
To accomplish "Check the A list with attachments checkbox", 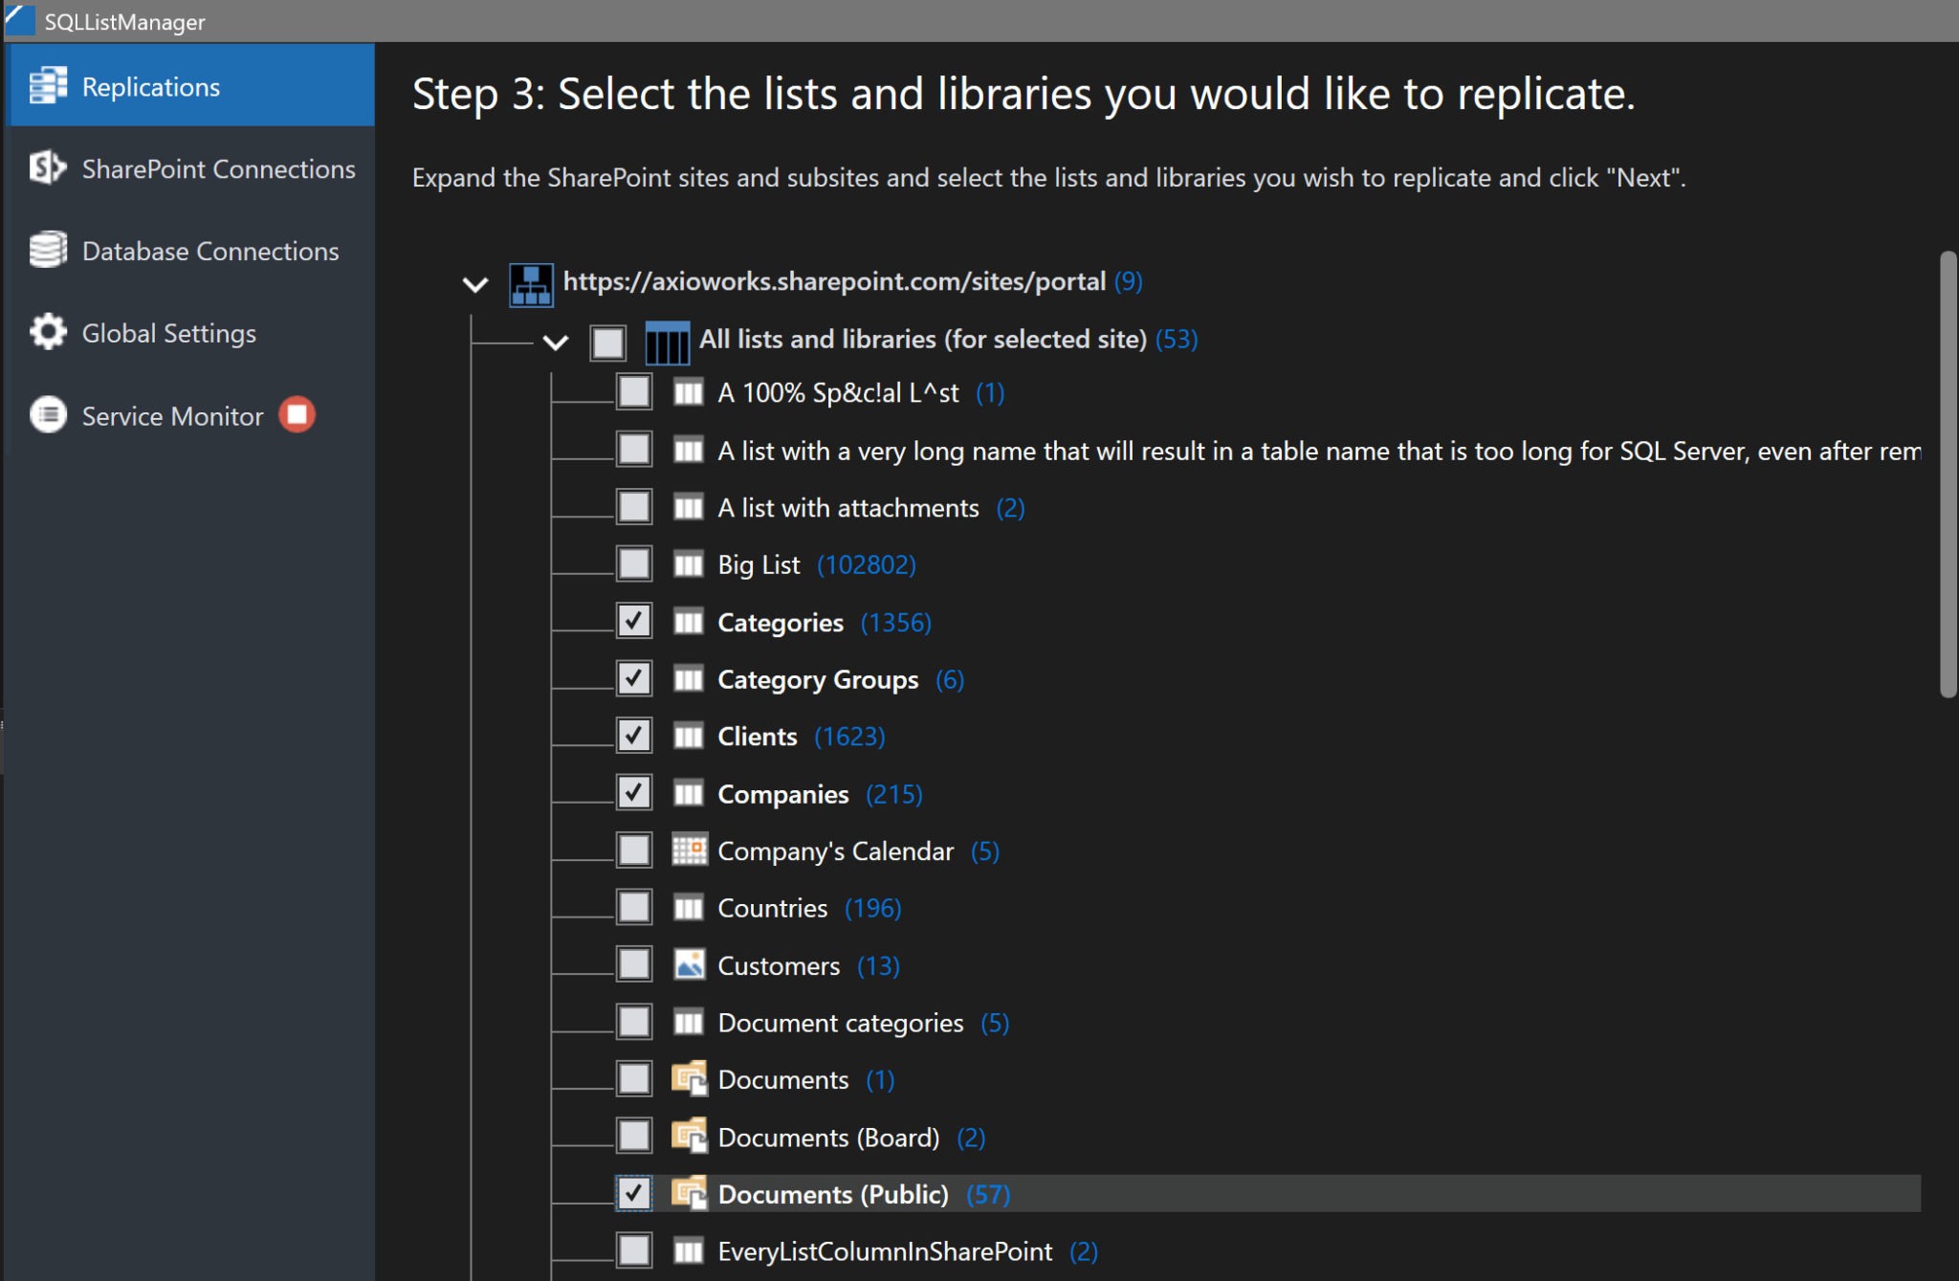I will point(634,506).
